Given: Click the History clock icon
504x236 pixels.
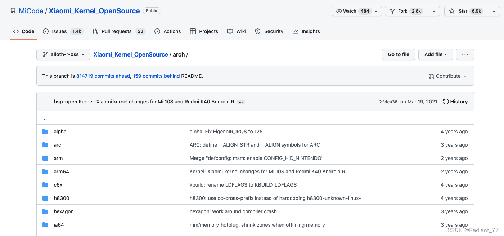Looking at the screenshot, I should coord(446,102).
